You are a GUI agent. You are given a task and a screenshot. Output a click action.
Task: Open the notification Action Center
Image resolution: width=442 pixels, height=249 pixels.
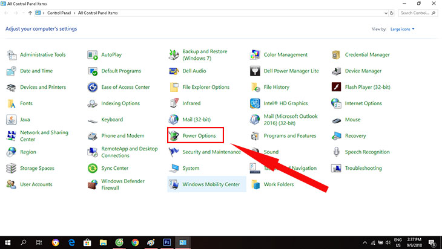tap(432, 242)
